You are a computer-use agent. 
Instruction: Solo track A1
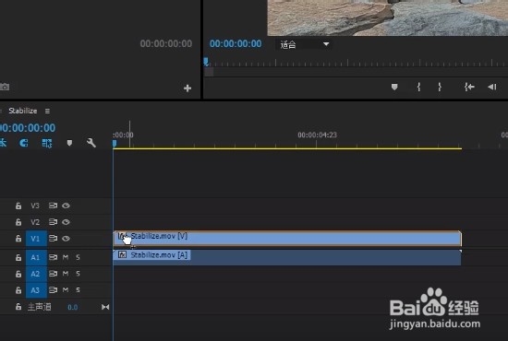point(78,257)
